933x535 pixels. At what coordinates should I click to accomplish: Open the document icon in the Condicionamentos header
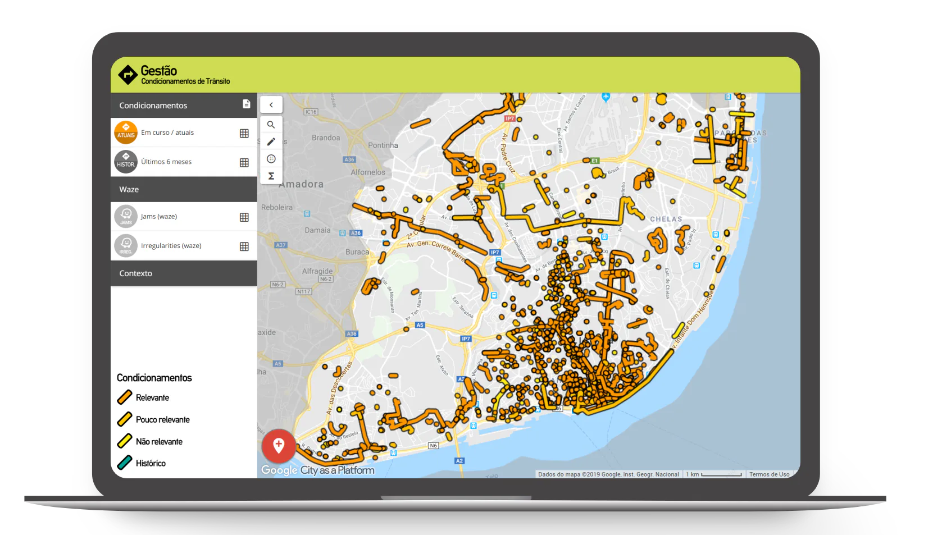point(246,104)
